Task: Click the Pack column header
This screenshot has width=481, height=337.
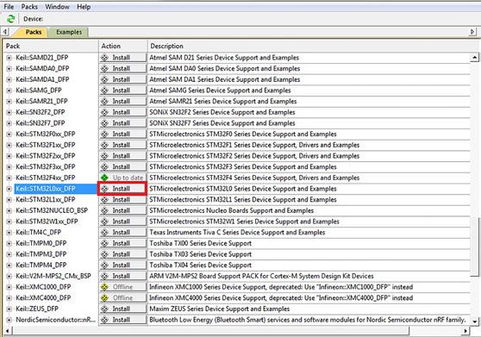Action: pos(51,46)
